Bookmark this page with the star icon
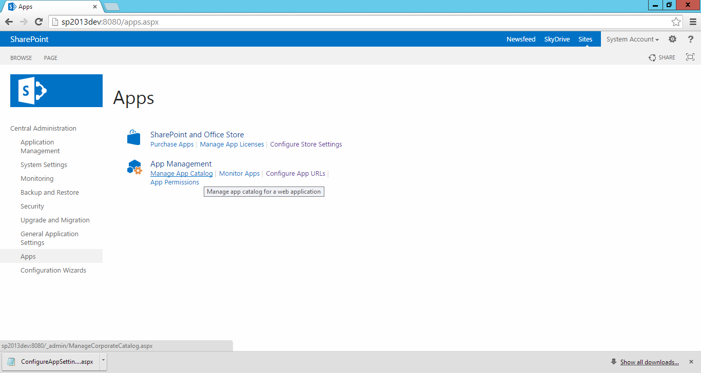Screen dimensions: 701x373 click(x=676, y=22)
